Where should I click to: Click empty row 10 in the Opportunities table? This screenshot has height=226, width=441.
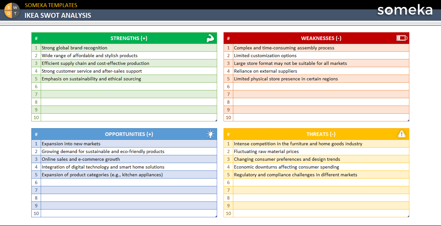point(129,213)
